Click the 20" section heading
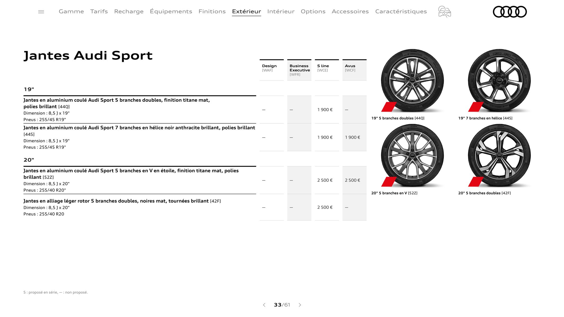The height and width of the screenshot is (317, 564). [29, 160]
